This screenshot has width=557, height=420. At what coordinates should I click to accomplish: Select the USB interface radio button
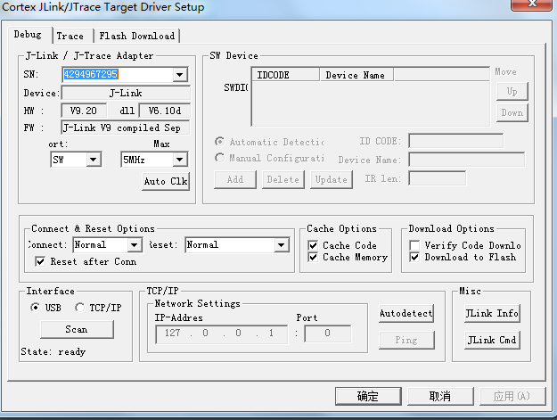[35, 308]
